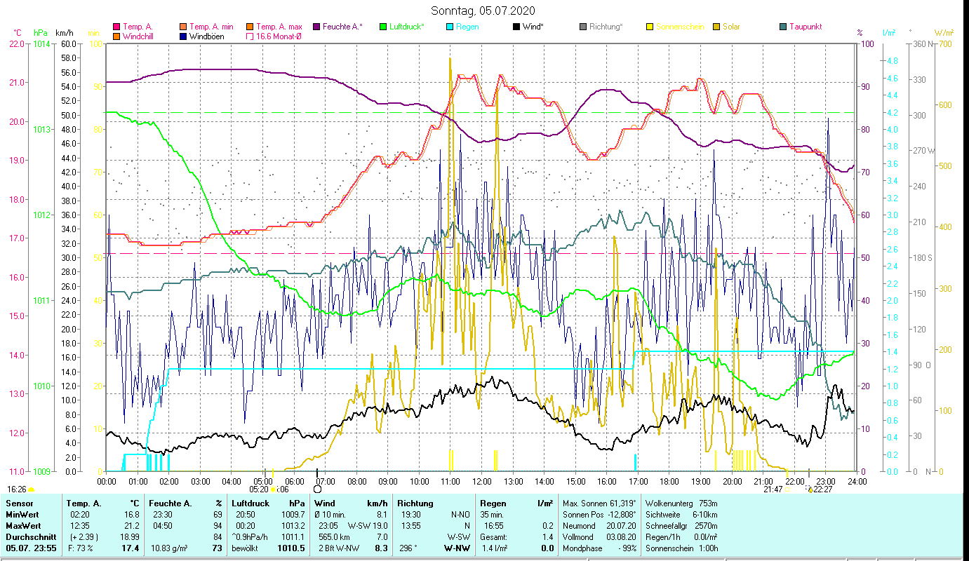The width and height of the screenshot is (969, 561).
Task: Click the "05.07. 23:55" timestamp
Action: coord(31,548)
